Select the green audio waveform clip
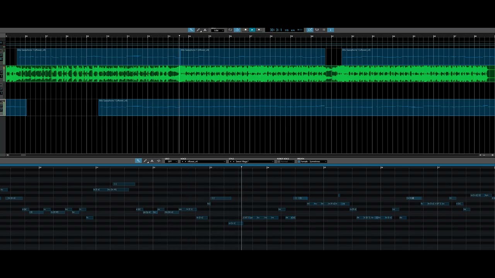The width and height of the screenshot is (495, 278). (x=250, y=74)
